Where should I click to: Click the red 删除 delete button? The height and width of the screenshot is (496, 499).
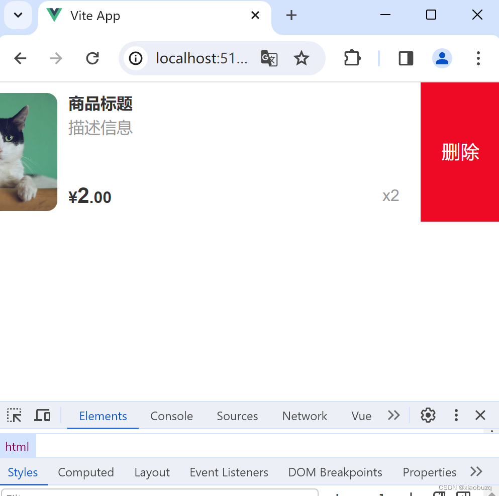tap(459, 152)
